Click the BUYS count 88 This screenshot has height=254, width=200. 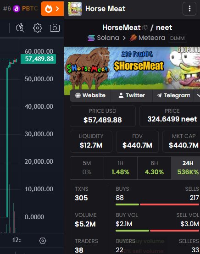(x=120, y=198)
